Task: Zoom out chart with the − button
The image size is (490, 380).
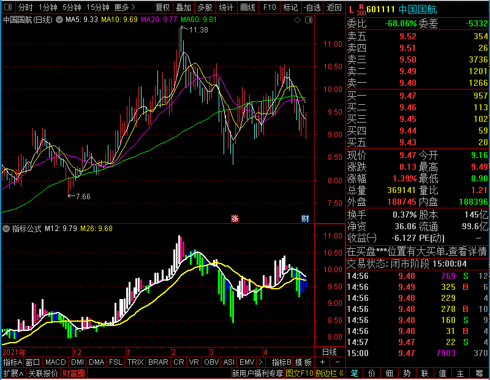Action: (337, 362)
